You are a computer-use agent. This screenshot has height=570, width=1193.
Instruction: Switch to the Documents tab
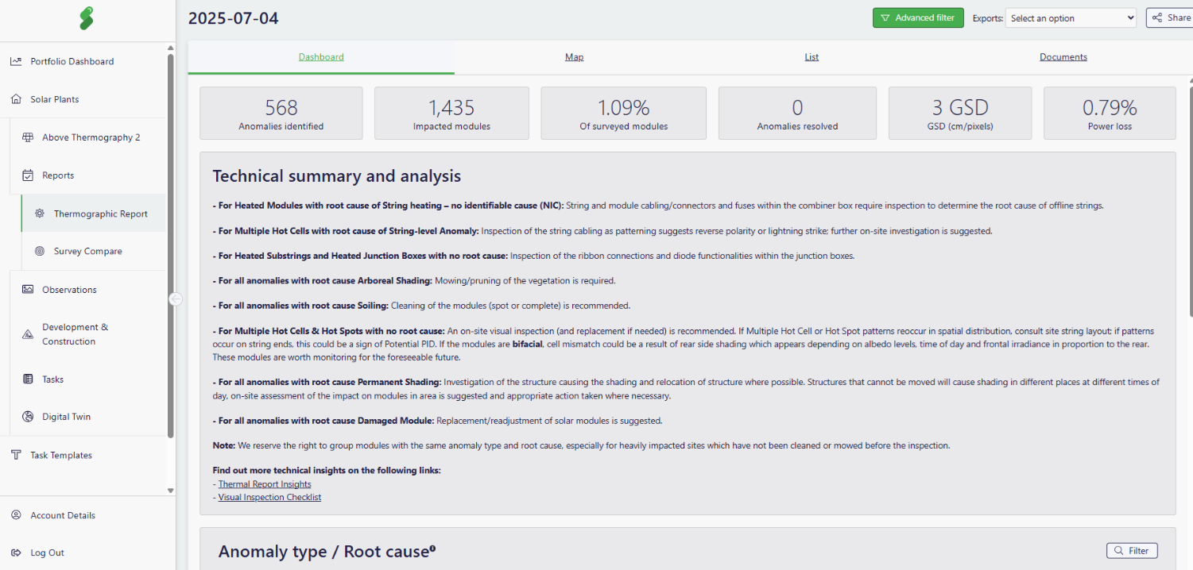(x=1063, y=57)
